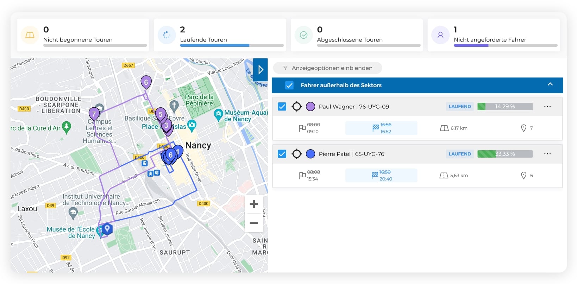Select the Laufende Touren card
Image resolution: width=577 pixels, height=285 pixels.
click(x=220, y=35)
